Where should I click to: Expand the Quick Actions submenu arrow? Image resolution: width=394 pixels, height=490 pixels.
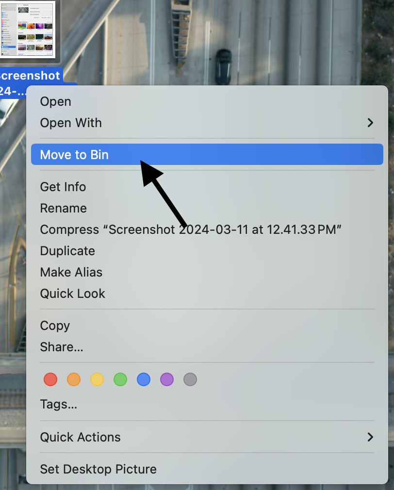coord(370,437)
